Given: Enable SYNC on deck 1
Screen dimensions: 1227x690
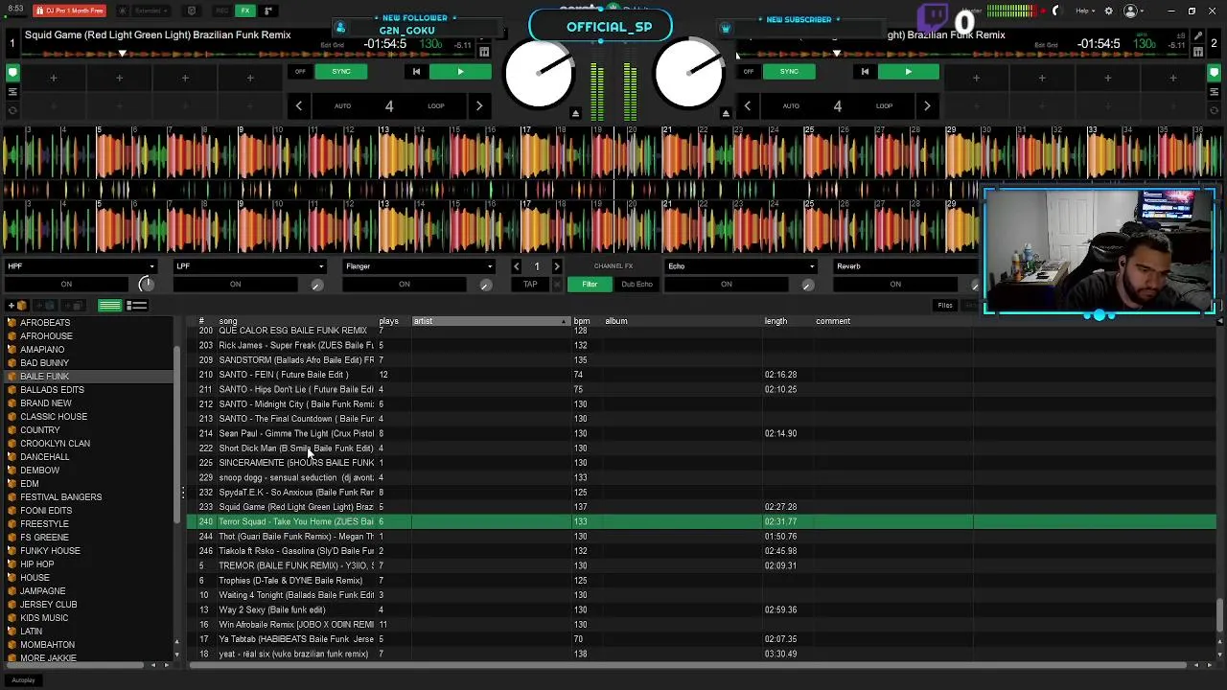Looking at the screenshot, I should (341, 72).
